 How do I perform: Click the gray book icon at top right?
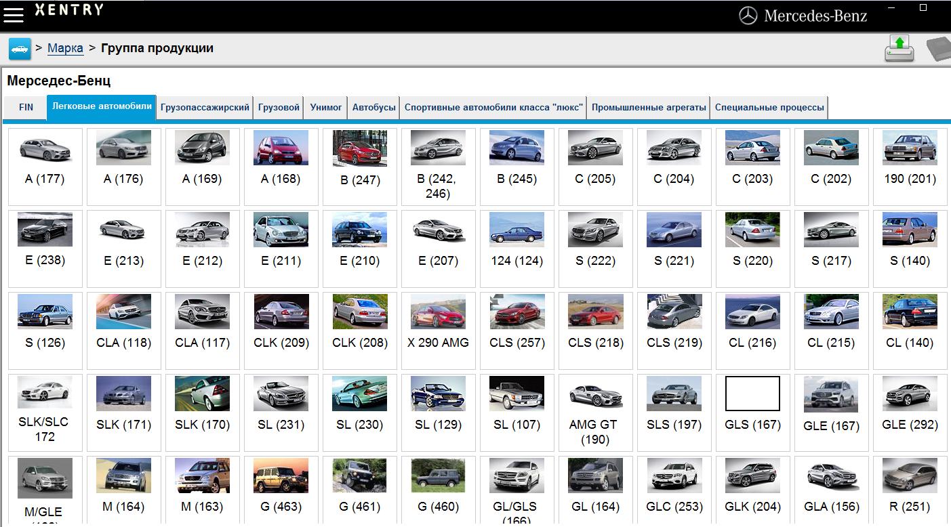pos(939,49)
